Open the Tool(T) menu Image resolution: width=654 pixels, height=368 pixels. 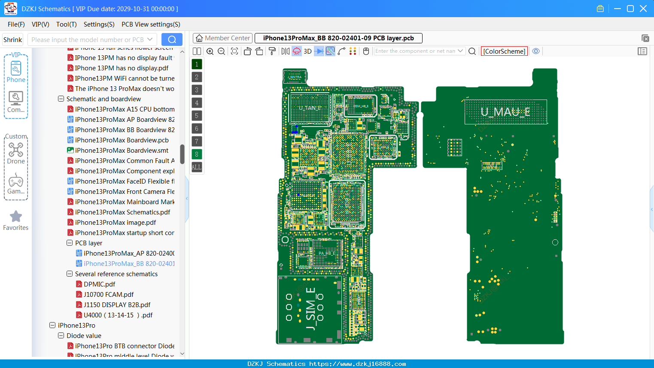(67, 24)
